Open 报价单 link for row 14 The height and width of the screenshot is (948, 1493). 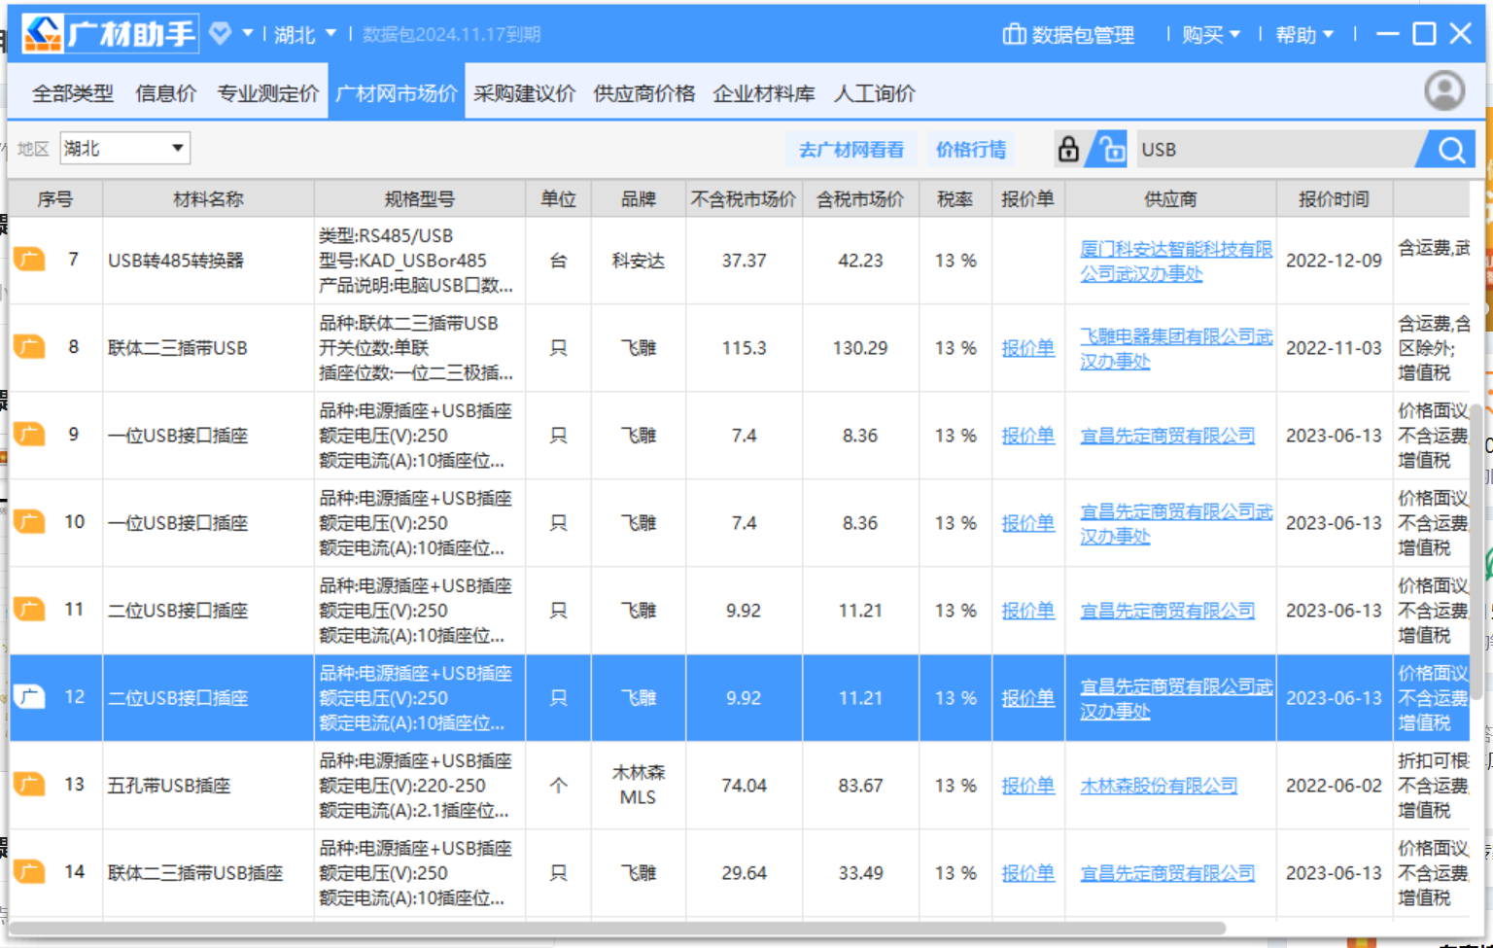click(1027, 873)
